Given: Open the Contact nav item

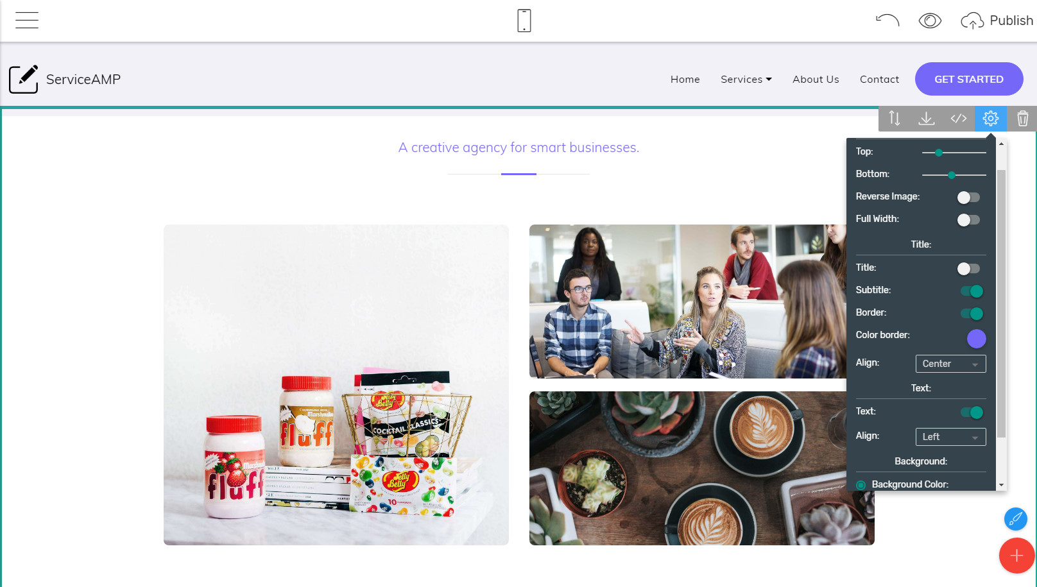Looking at the screenshot, I should tap(879, 79).
